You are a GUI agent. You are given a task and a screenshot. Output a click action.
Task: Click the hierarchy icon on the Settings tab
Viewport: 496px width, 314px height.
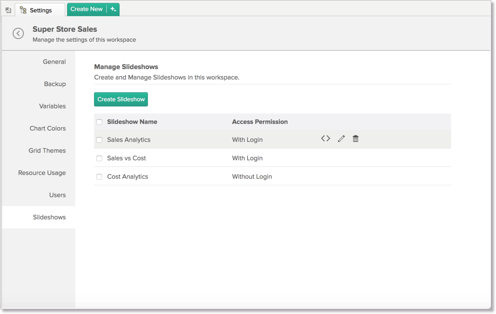(22, 9)
